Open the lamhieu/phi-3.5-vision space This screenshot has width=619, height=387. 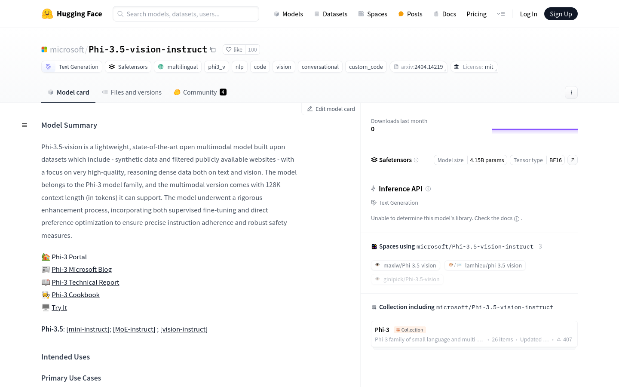(x=485, y=265)
